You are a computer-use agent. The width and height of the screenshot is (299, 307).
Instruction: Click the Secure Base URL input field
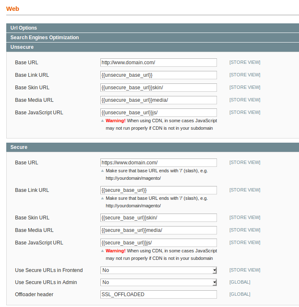tap(158, 163)
